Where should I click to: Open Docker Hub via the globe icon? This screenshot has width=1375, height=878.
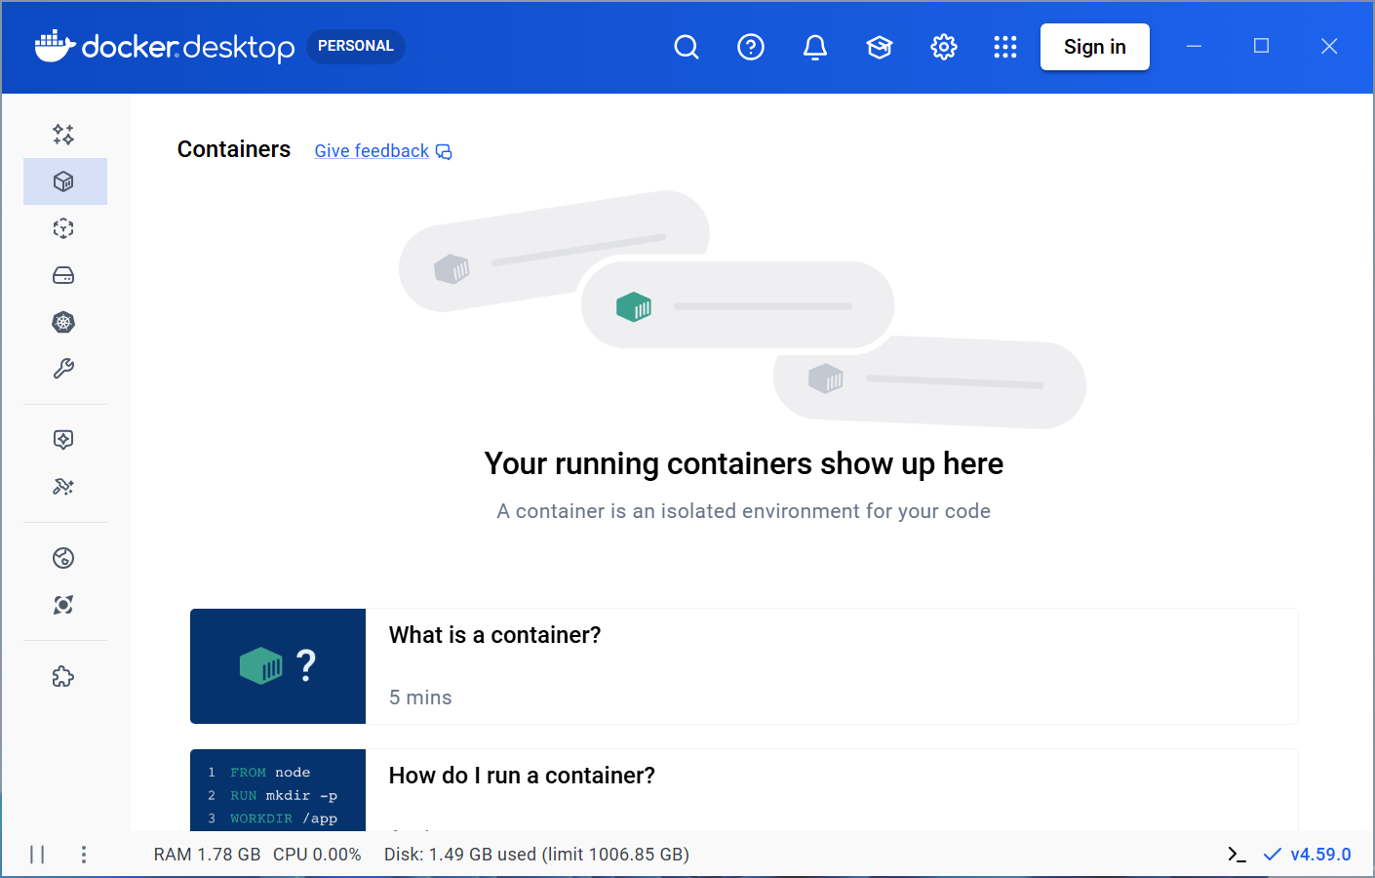(x=63, y=557)
